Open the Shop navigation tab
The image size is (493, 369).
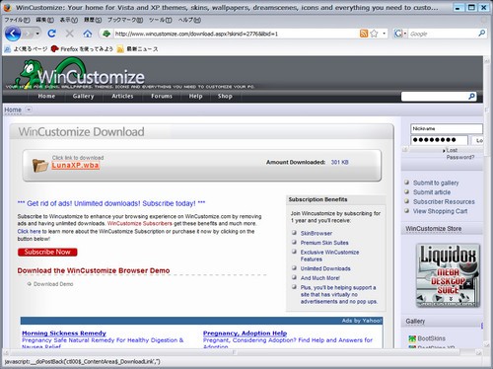(225, 96)
